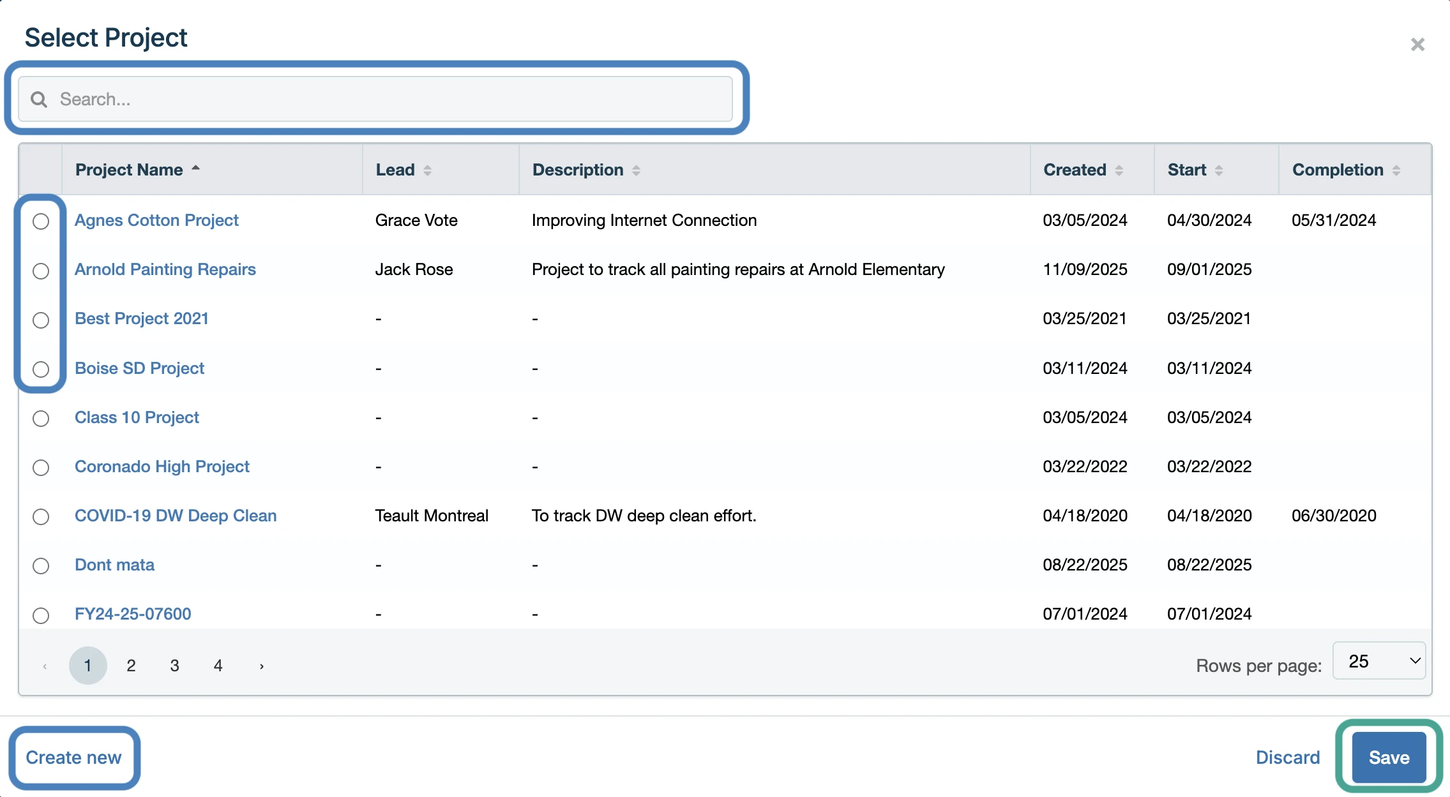Jump to page 4
The height and width of the screenshot is (797, 1450).
point(218,666)
